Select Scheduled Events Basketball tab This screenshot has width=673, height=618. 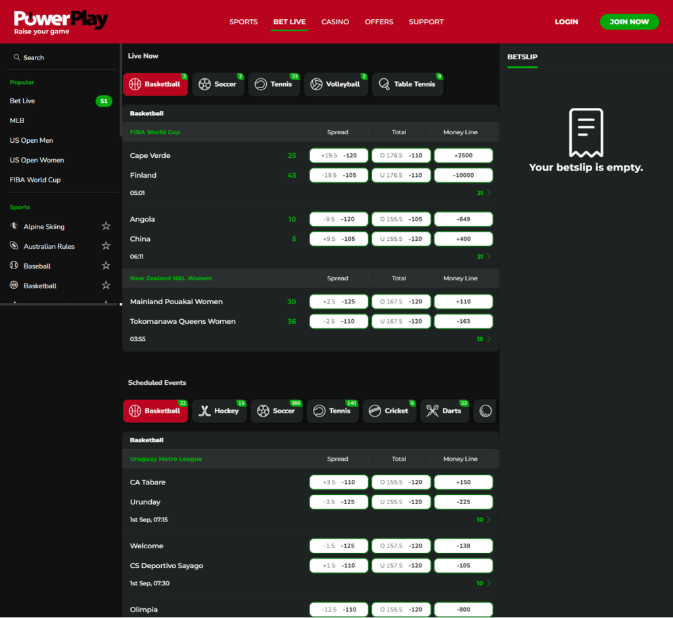155,411
